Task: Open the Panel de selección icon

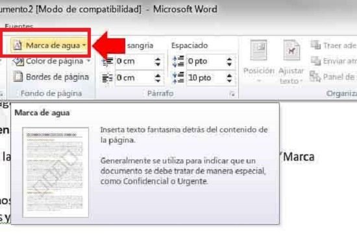Action: pyautogui.click(x=315, y=76)
